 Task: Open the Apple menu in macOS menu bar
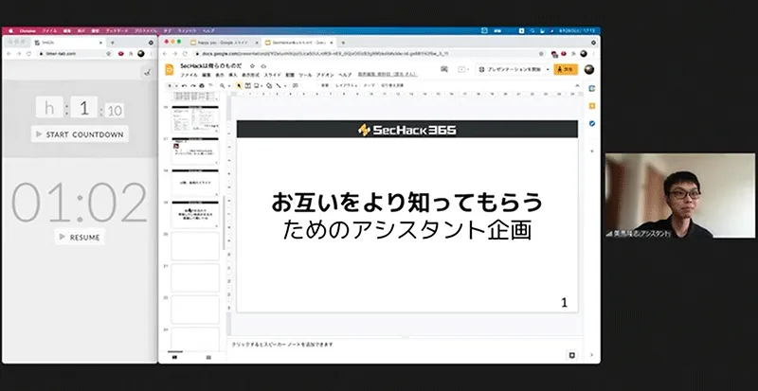[9, 31]
